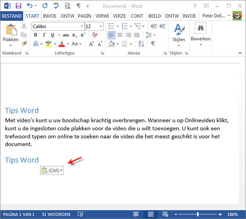
Task: Increase the paragraph indent
Action: click(x=162, y=26)
